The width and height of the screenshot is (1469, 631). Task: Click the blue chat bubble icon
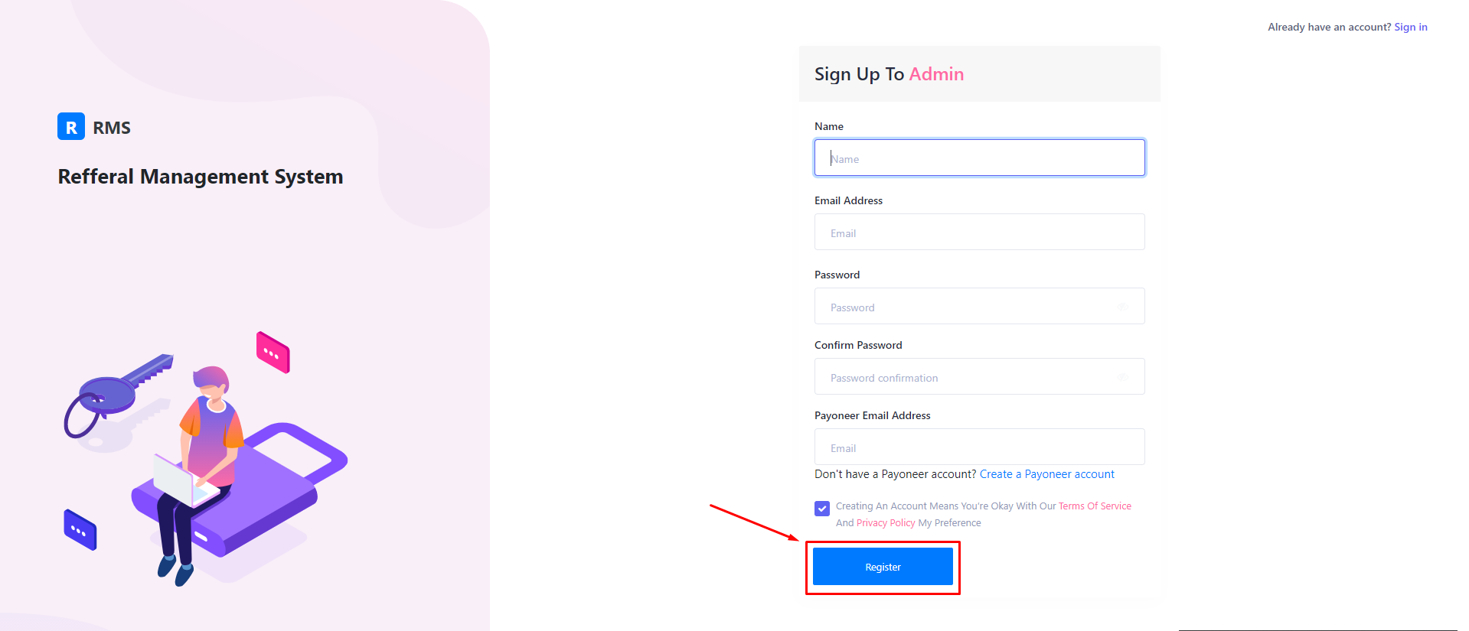pos(80,530)
